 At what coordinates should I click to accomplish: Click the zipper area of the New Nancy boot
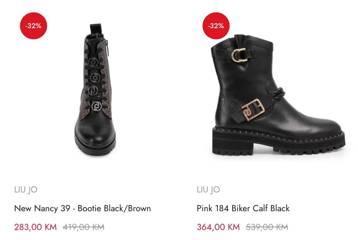click(x=107, y=50)
